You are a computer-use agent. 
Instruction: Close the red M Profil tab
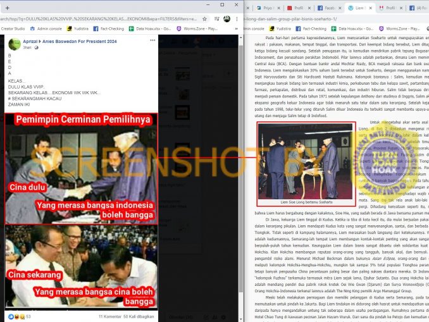(309, 8)
